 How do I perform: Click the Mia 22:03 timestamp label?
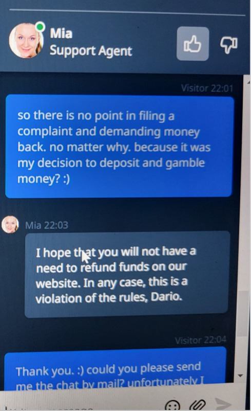(47, 225)
